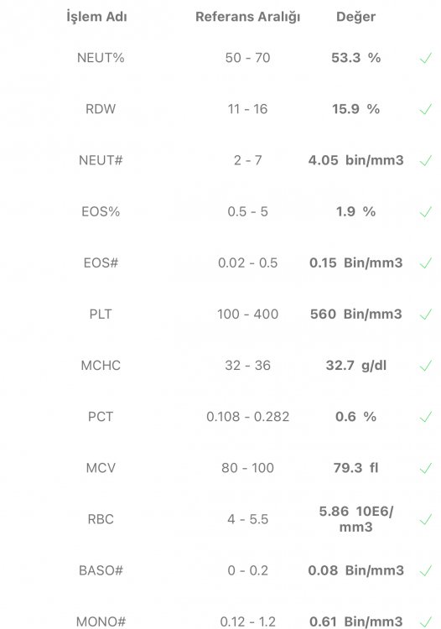The image size is (441, 629).
Task: Tap the 5.86 10E6/mm3 RBC value
Action: pyautogui.click(x=356, y=519)
